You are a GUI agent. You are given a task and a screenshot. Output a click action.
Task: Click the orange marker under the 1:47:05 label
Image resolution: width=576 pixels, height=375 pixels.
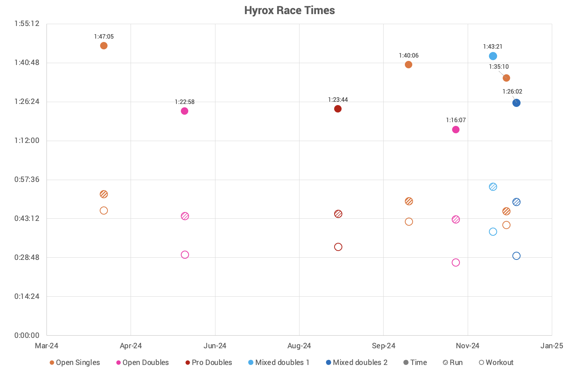pyautogui.click(x=104, y=46)
